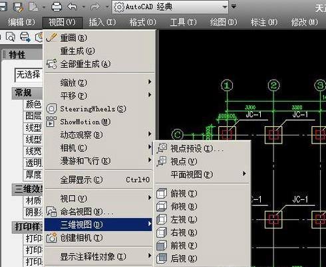
Task: Open the quick access toolbar customize arrow
Action: (x=234, y=7)
